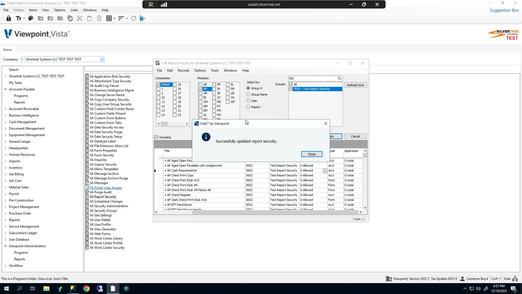Click the network icon in the status bar

(515, 278)
